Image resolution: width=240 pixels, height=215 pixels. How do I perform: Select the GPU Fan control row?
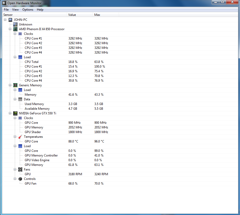pos(30,184)
